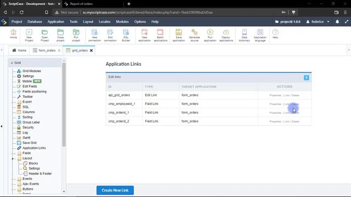Collapse the left sidebar panel arrow
351x197 pixels.
pyautogui.click(x=2, y=126)
